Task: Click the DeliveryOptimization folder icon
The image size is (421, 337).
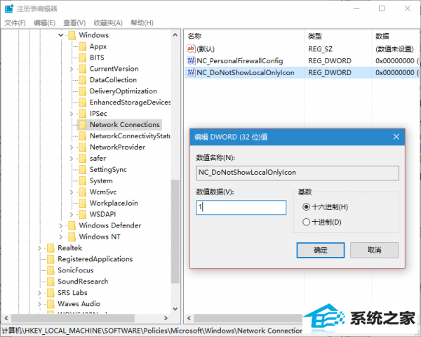Action: (x=83, y=91)
